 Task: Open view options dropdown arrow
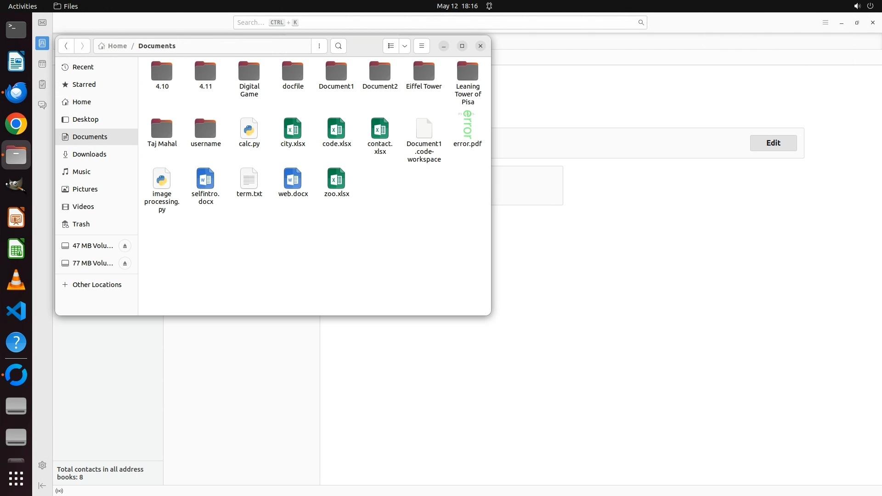pyautogui.click(x=405, y=46)
